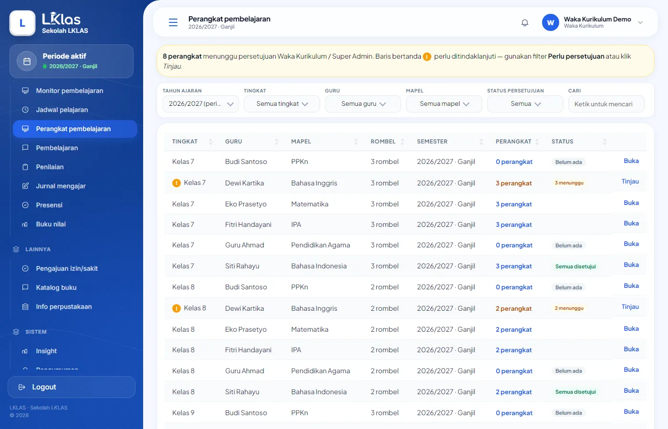Click the Periode aktif 2026/2027 card
This screenshot has height=429, width=668.
72,61
